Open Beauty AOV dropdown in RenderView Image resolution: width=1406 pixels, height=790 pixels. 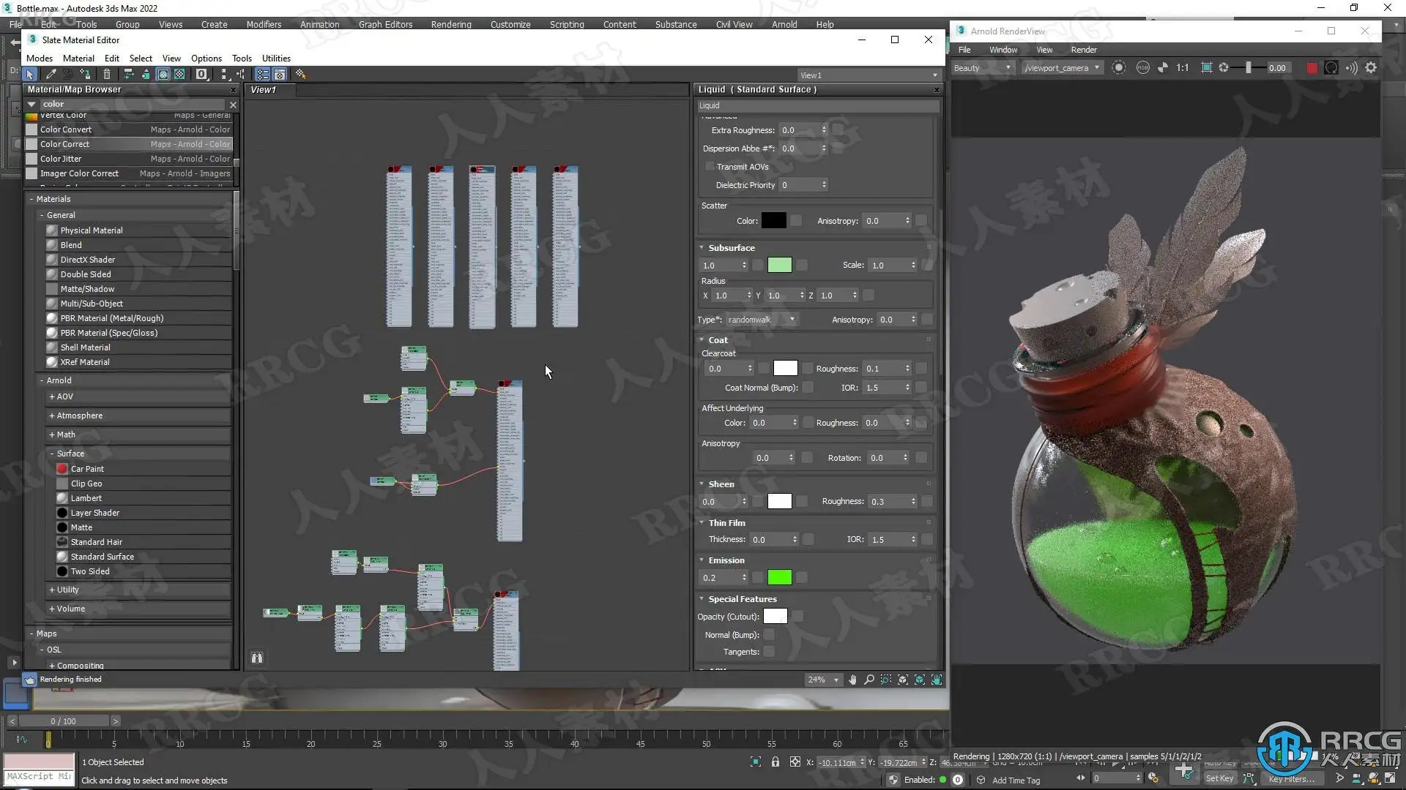click(x=982, y=68)
